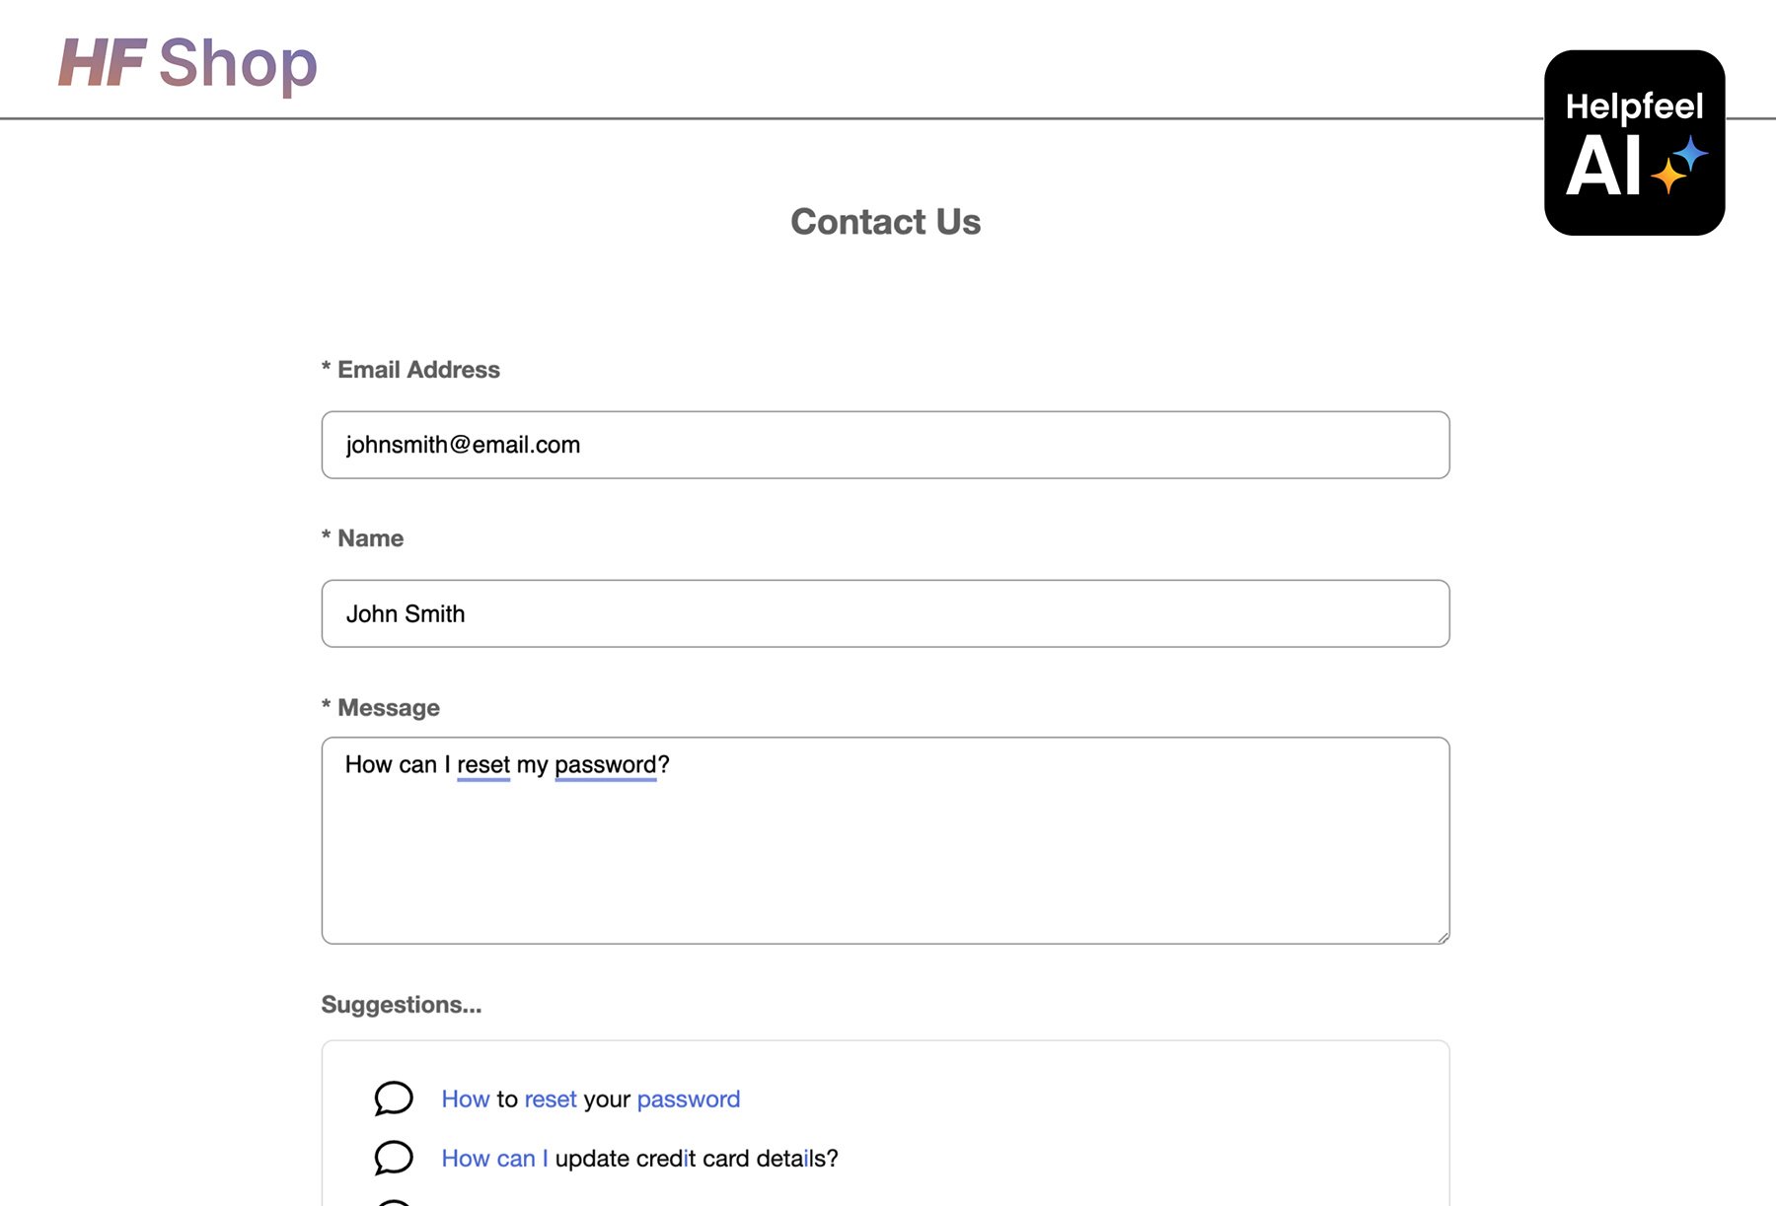Click the speech bubble beside the credit card suggestion
Viewport: 1776px width, 1206px height.
(394, 1158)
